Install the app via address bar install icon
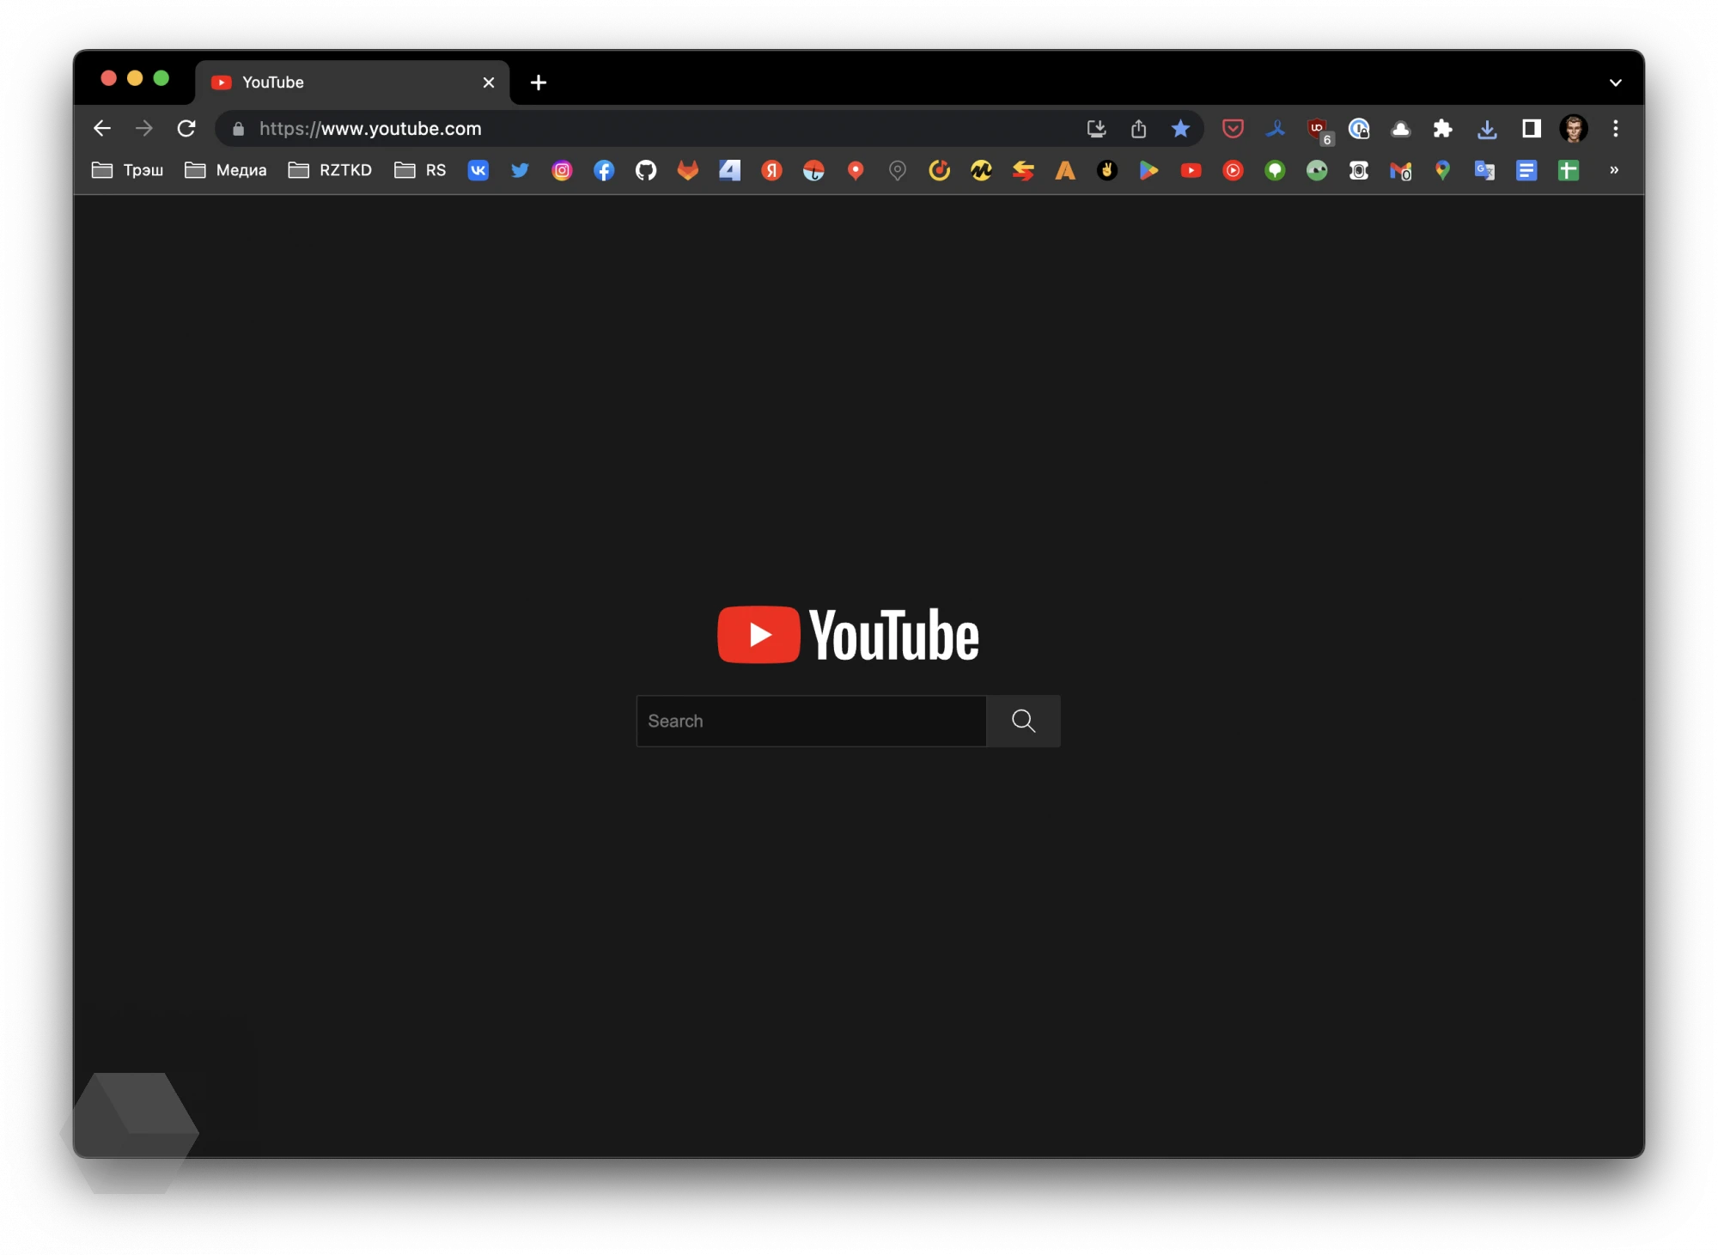The height and width of the screenshot is (1255, 1718). 1096,129
